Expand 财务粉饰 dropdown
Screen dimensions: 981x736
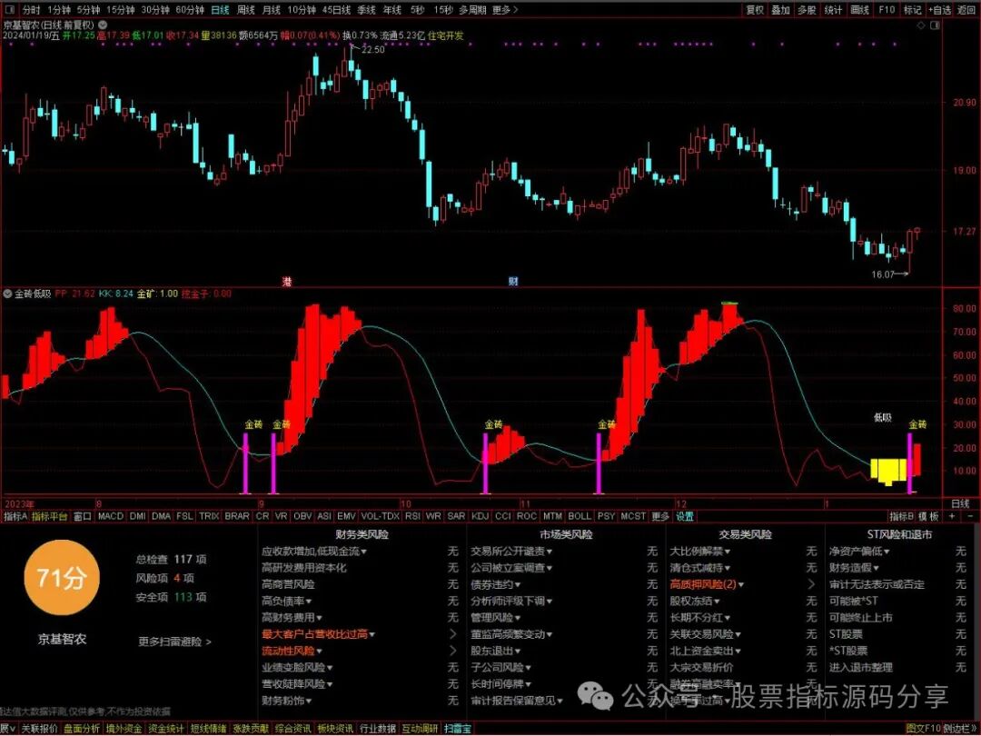(286, 701)
